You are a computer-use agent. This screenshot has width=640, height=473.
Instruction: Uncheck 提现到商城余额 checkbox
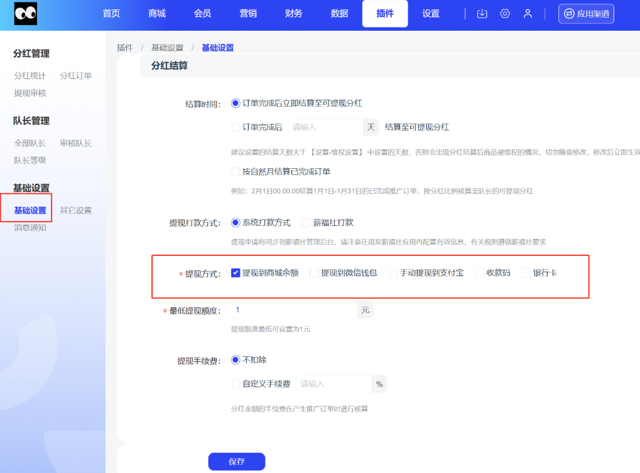pyautogui.click(x=236, y=273)
